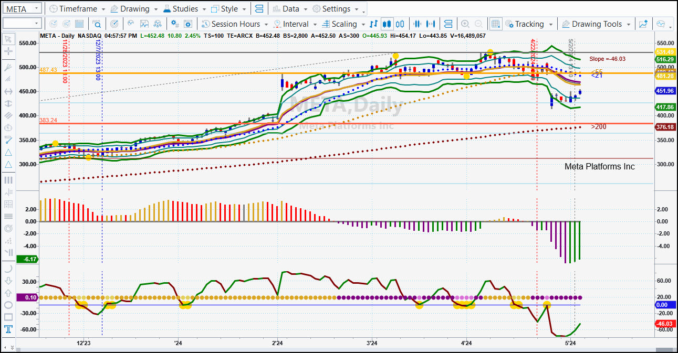Click the 516.29 green price label
The height and width of the screenshot is (353, 678).
coord(664,59)
